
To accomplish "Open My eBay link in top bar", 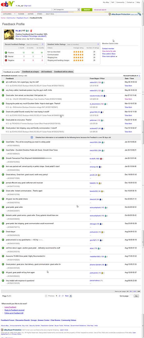I will (106, 3).
